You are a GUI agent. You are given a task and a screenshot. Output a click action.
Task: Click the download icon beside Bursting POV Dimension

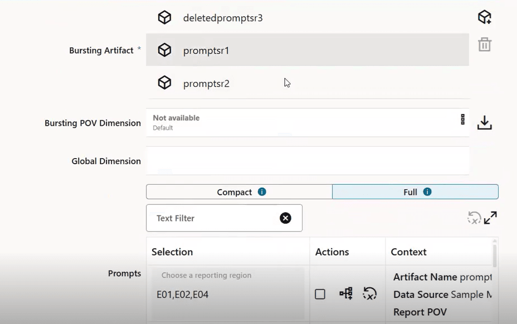(484, 122)
